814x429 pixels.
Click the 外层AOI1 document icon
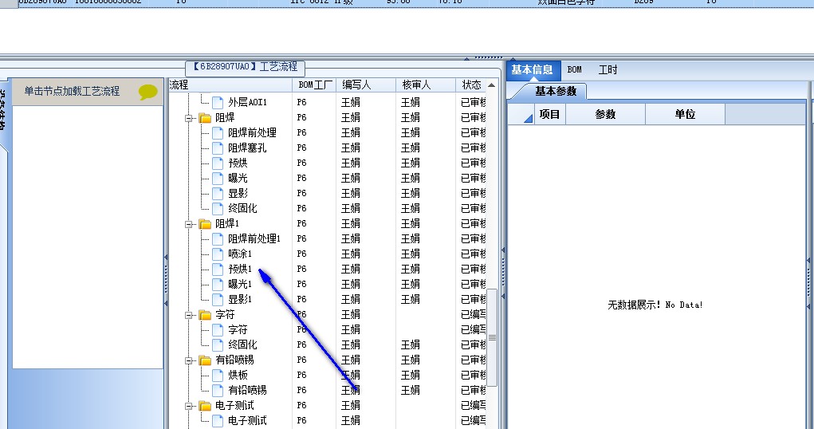point(218,102)
